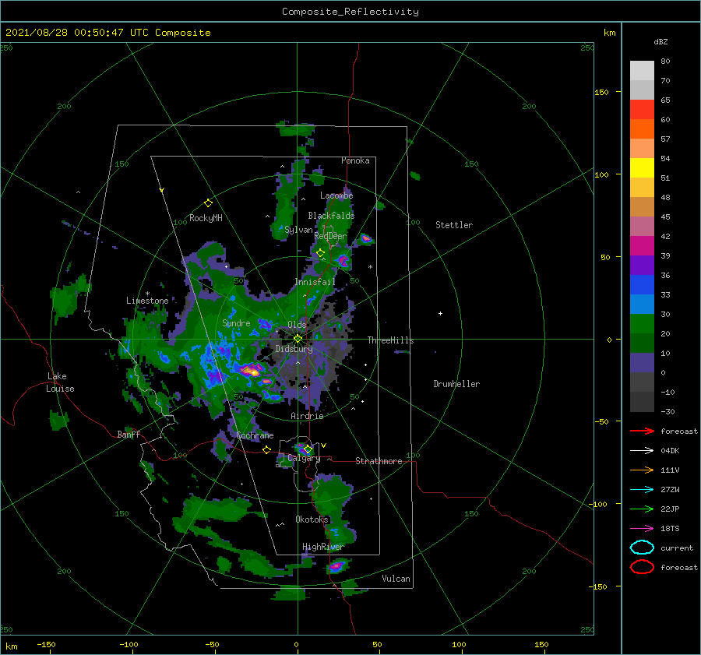This screenshot has width=701, height=655.
Task: Click the red band between 65 and 60 dBZ
Action: (642, 110)
